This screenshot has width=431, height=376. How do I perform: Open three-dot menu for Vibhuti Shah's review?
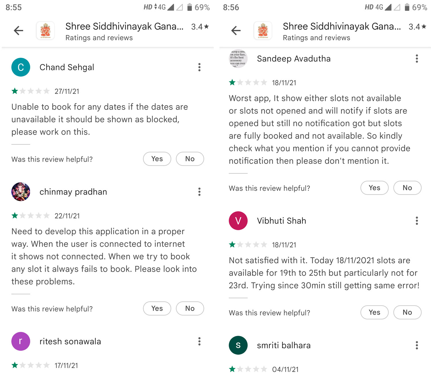coord(417,221)
